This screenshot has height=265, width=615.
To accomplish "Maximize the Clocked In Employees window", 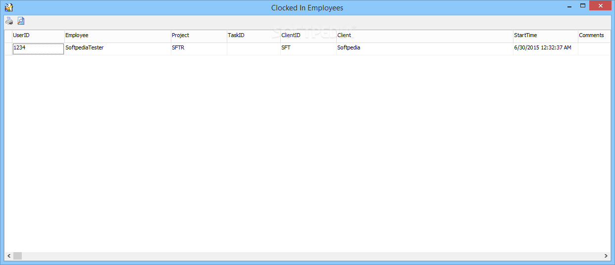I will pos(583,5).
